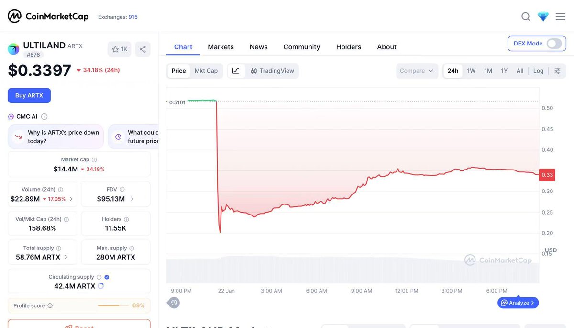Show Vol/Mkt Cap info icon
Viewport: 574px width, 328px height.
point(66,219)
